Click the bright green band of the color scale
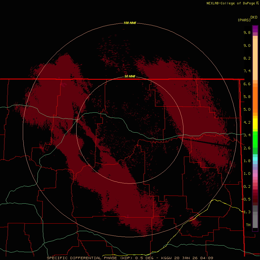 click(x=255, y=140)
